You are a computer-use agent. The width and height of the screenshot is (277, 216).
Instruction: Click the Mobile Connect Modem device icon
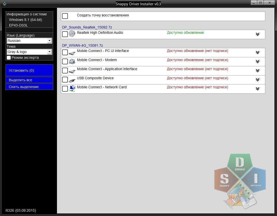coord(72,61)
